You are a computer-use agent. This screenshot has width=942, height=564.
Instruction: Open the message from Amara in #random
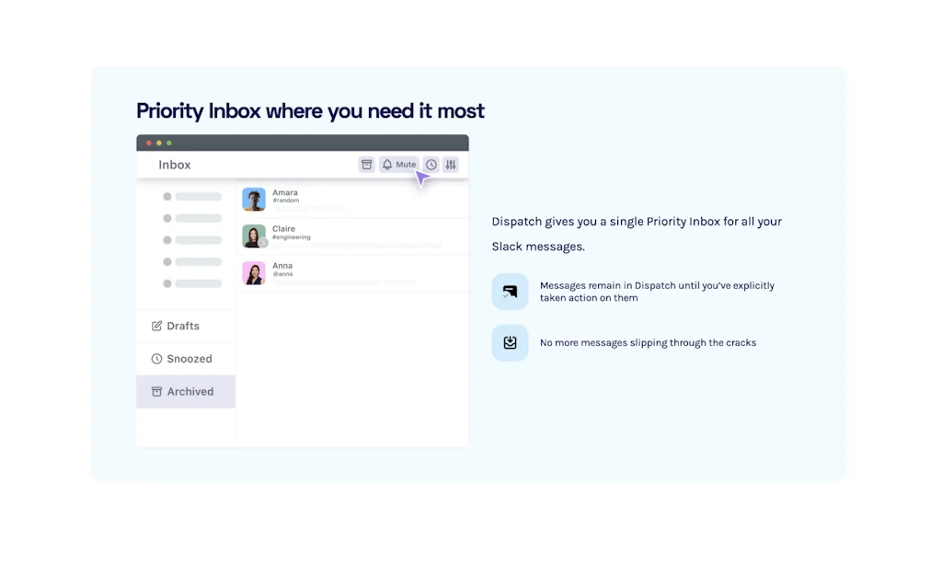pyautogui.click(x=351, y=200)
